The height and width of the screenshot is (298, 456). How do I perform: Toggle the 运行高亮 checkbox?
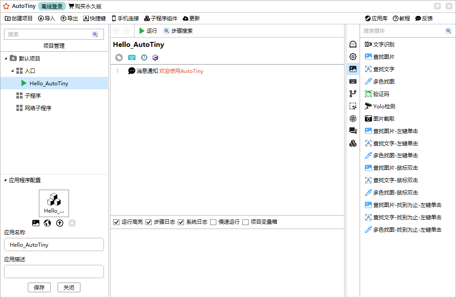(x=116, y=222)
